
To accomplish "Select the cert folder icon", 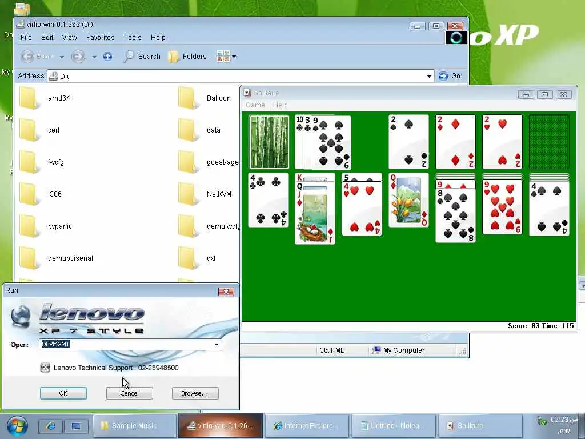I will [x=29, y=130].
